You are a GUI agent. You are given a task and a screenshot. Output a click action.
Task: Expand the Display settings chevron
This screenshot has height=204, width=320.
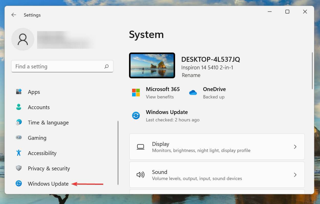(x=295, y=147)
